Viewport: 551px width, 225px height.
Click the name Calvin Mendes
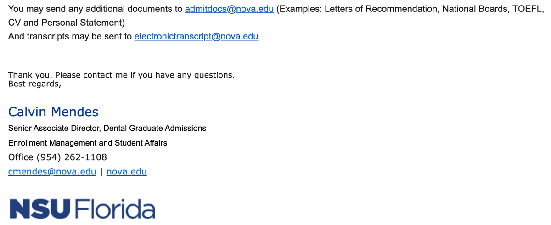click(53, 112)
